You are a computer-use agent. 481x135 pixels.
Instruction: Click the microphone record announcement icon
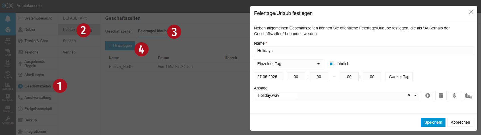click(454, 96)
